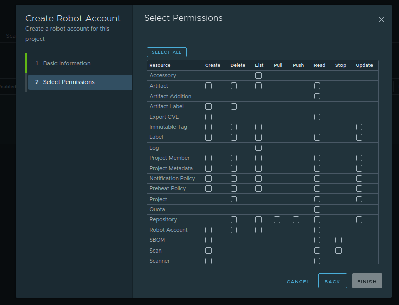Check Project Read permission
The width and height of the screenshot is (399, 305).
(317, 199)
